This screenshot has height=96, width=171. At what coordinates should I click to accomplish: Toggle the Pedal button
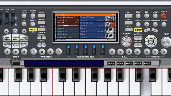(x=33, y=24)
